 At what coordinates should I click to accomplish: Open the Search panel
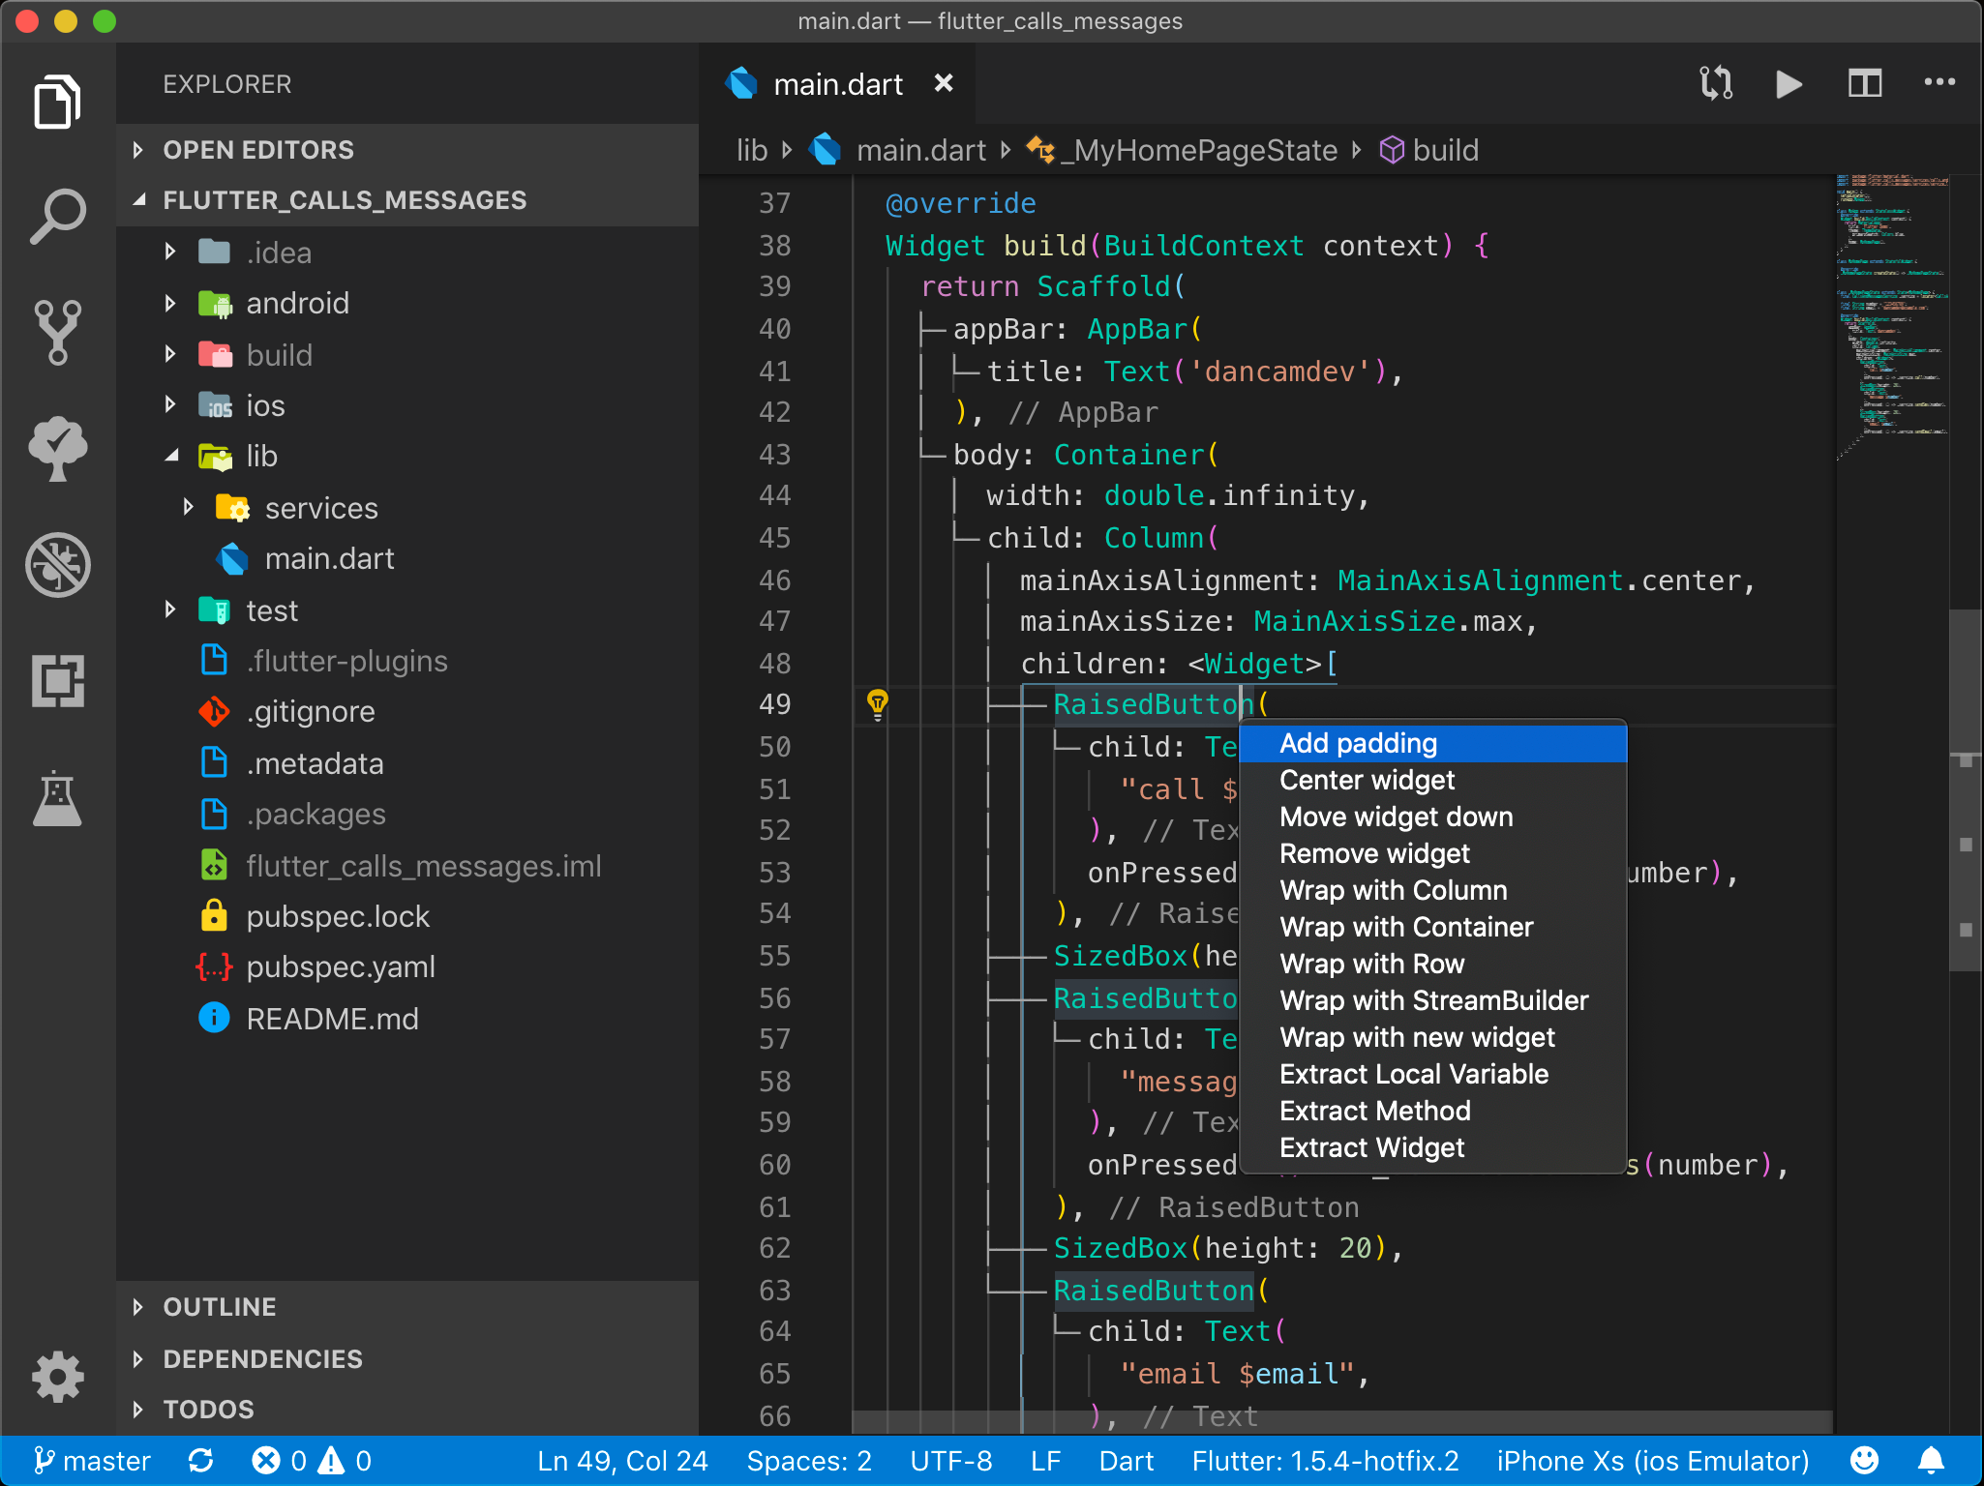[58, 215]
